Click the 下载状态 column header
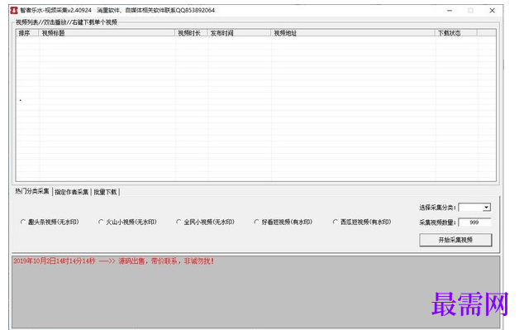 pos(456,33)
